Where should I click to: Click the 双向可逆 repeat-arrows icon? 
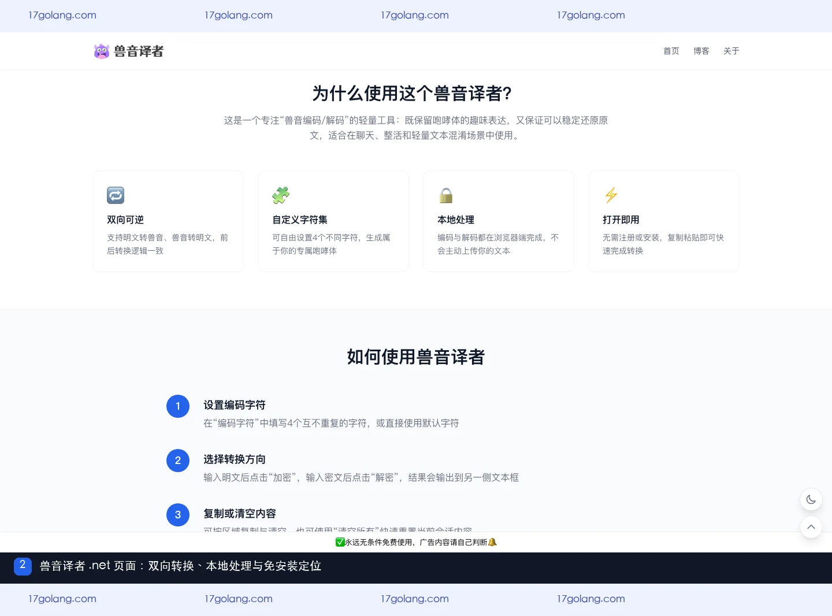[x=116, y=195]
